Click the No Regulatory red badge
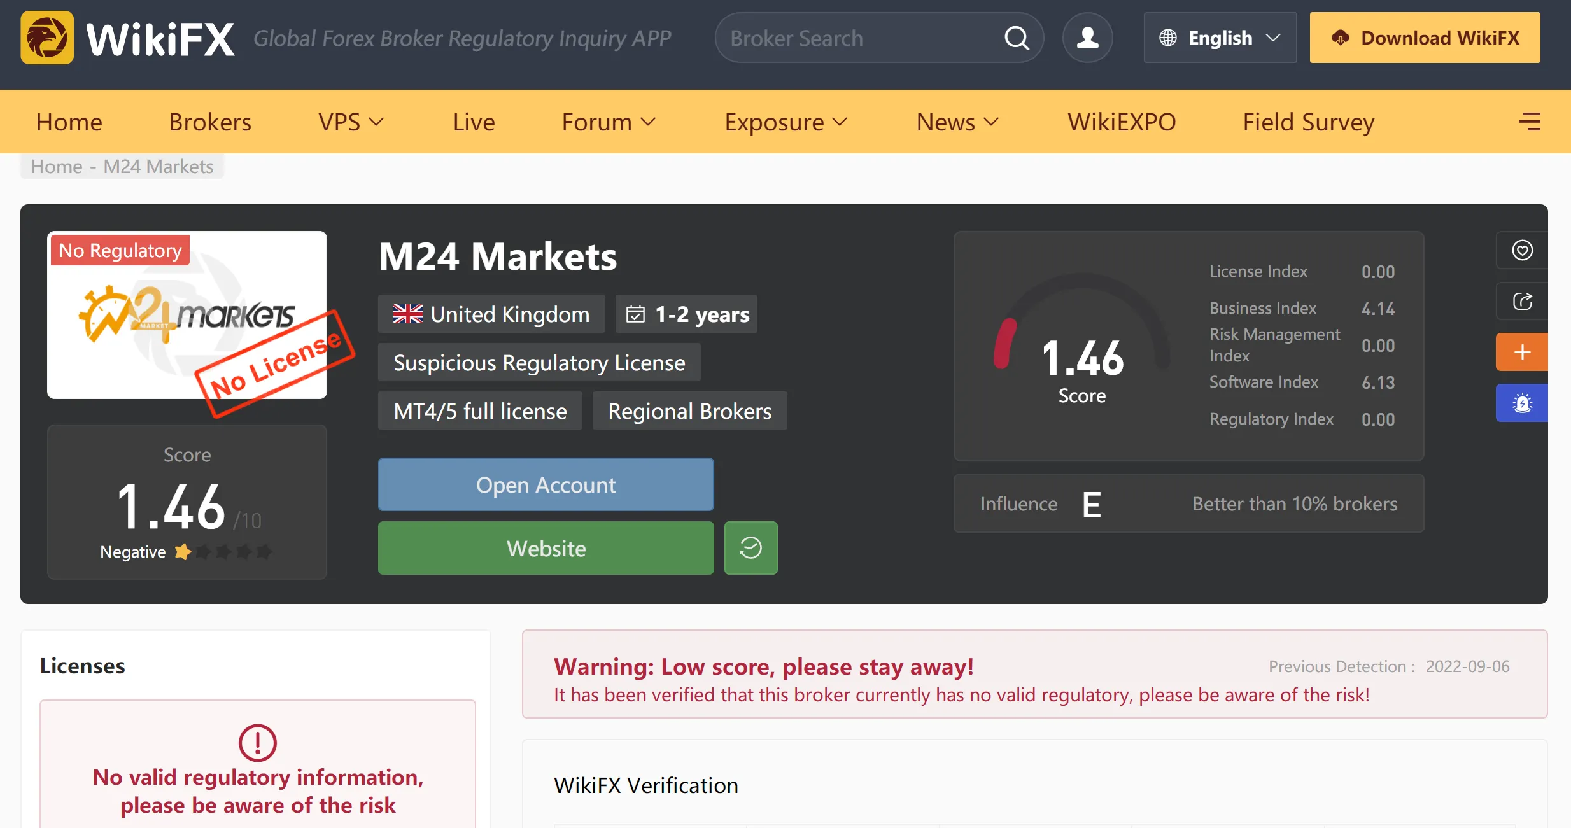Image resolution: width=1571 pixels, height=828 pixels. click(x=120, y=250)
